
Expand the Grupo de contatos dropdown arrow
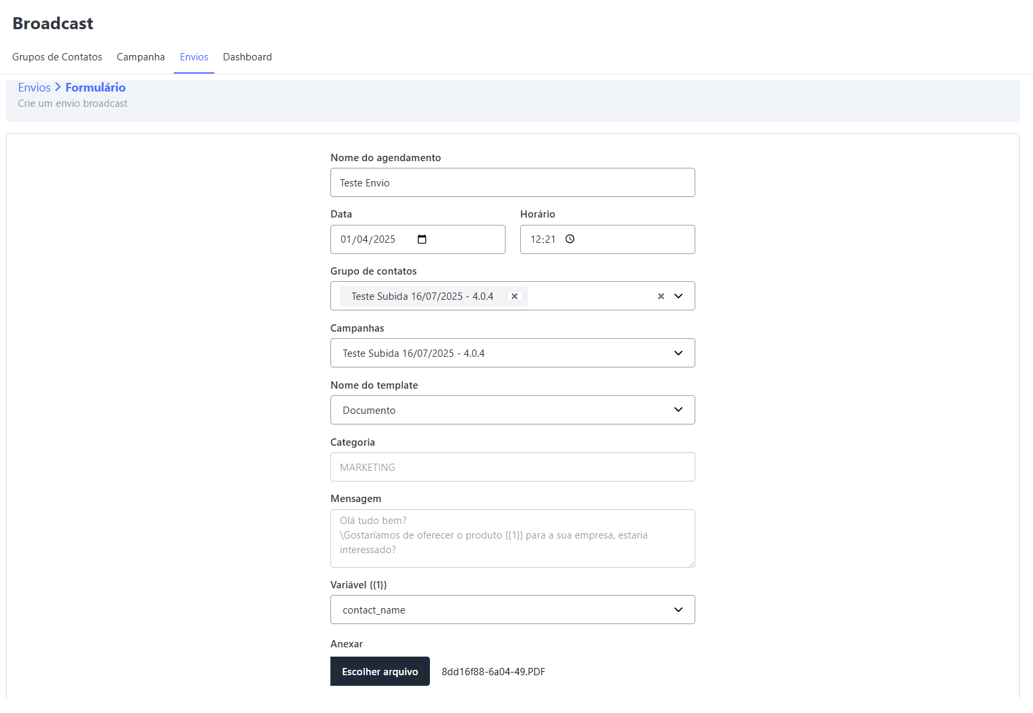[678, 296]
